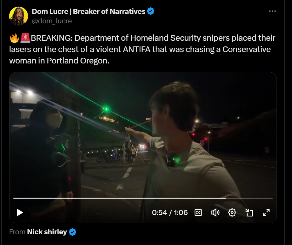Image resolution: width=292 pixels, height=245 pixels.
Task: Toggle closed captions on video
Action: click(198, 212)
